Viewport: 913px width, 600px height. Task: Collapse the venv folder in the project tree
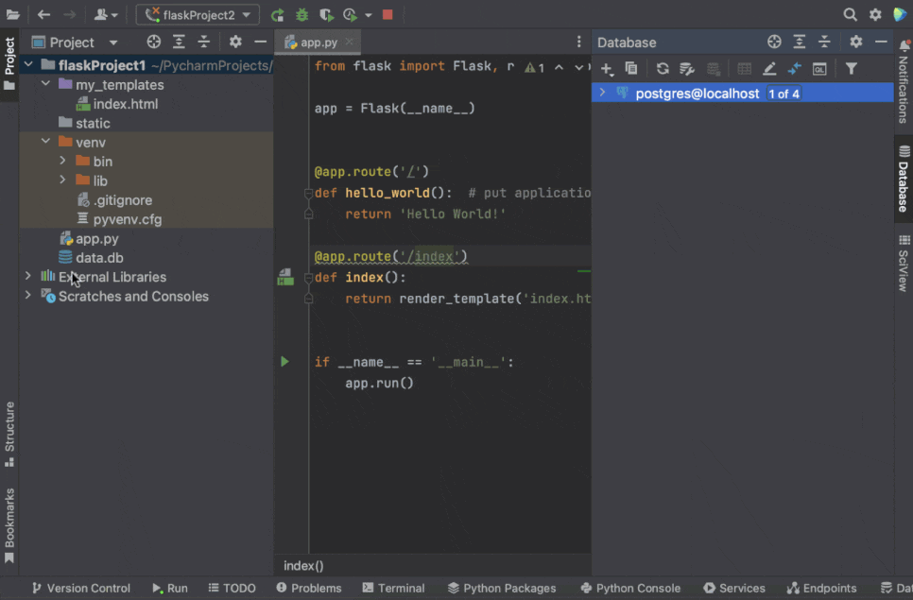[x=45, y=143]
